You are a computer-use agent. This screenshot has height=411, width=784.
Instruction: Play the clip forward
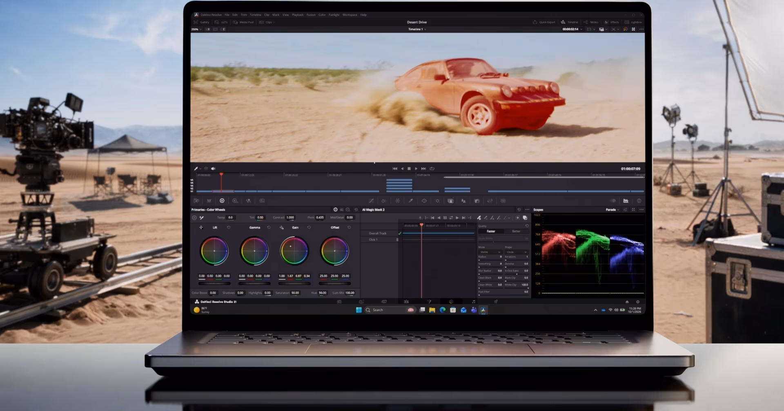pos(416,168)
